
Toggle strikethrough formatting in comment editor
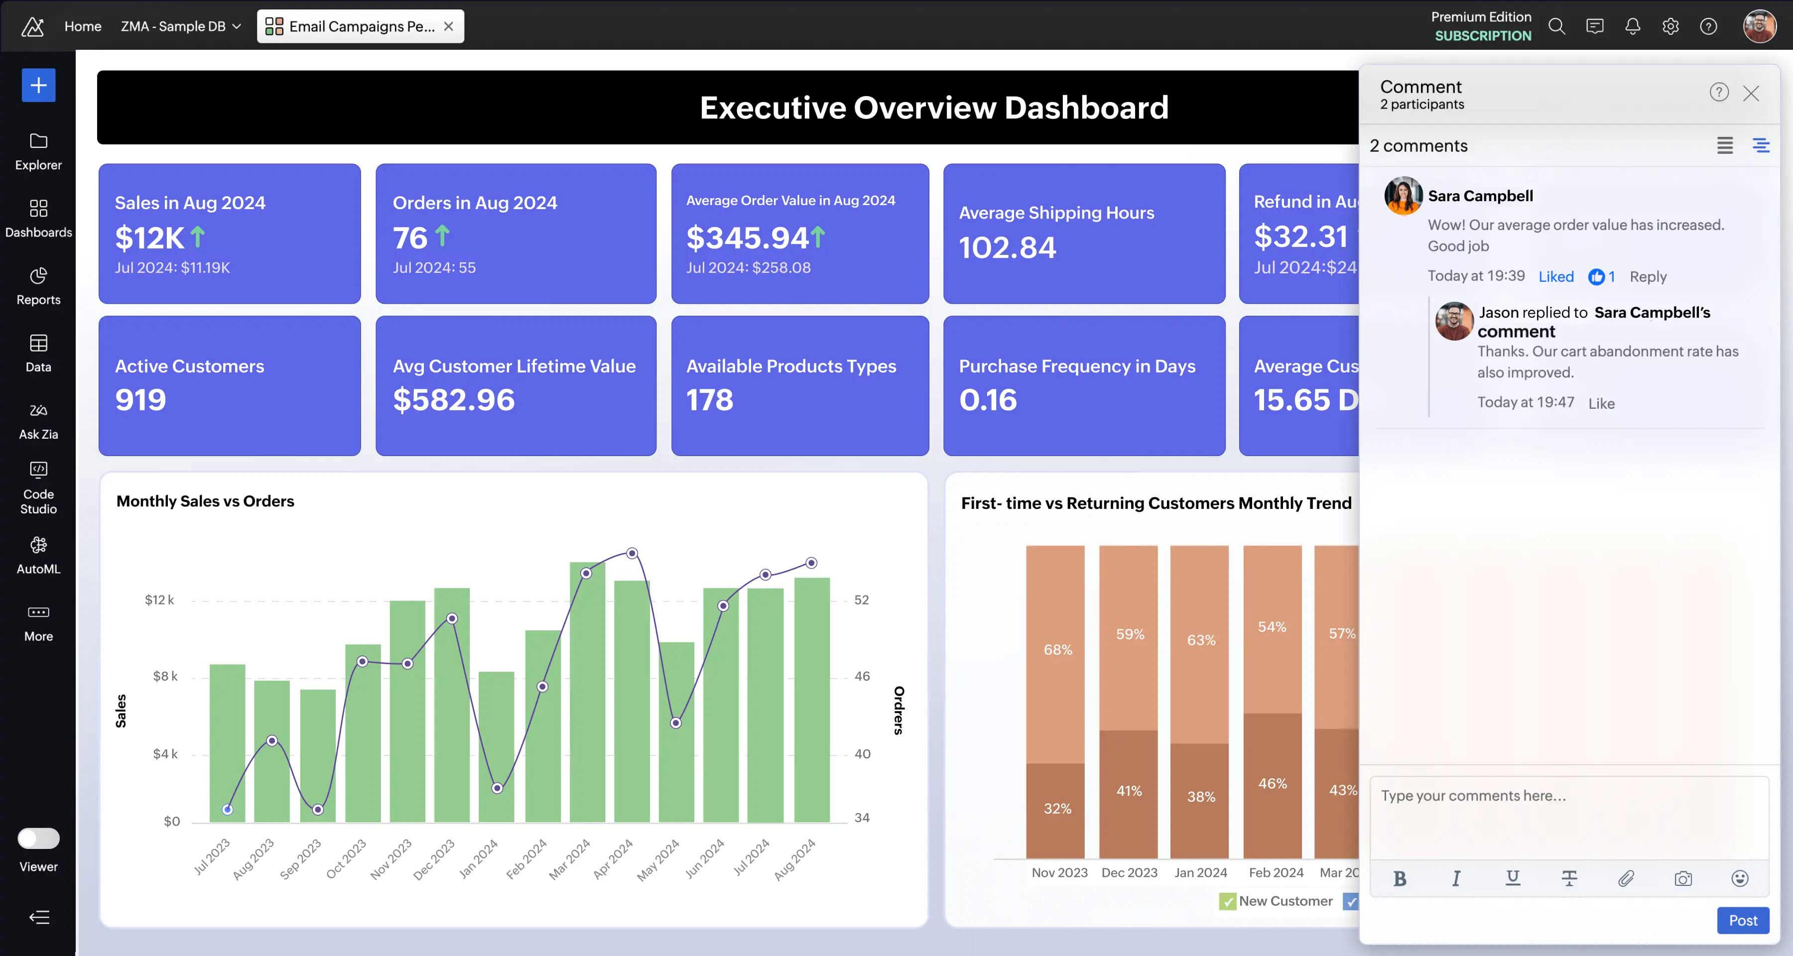(1569, 879)
